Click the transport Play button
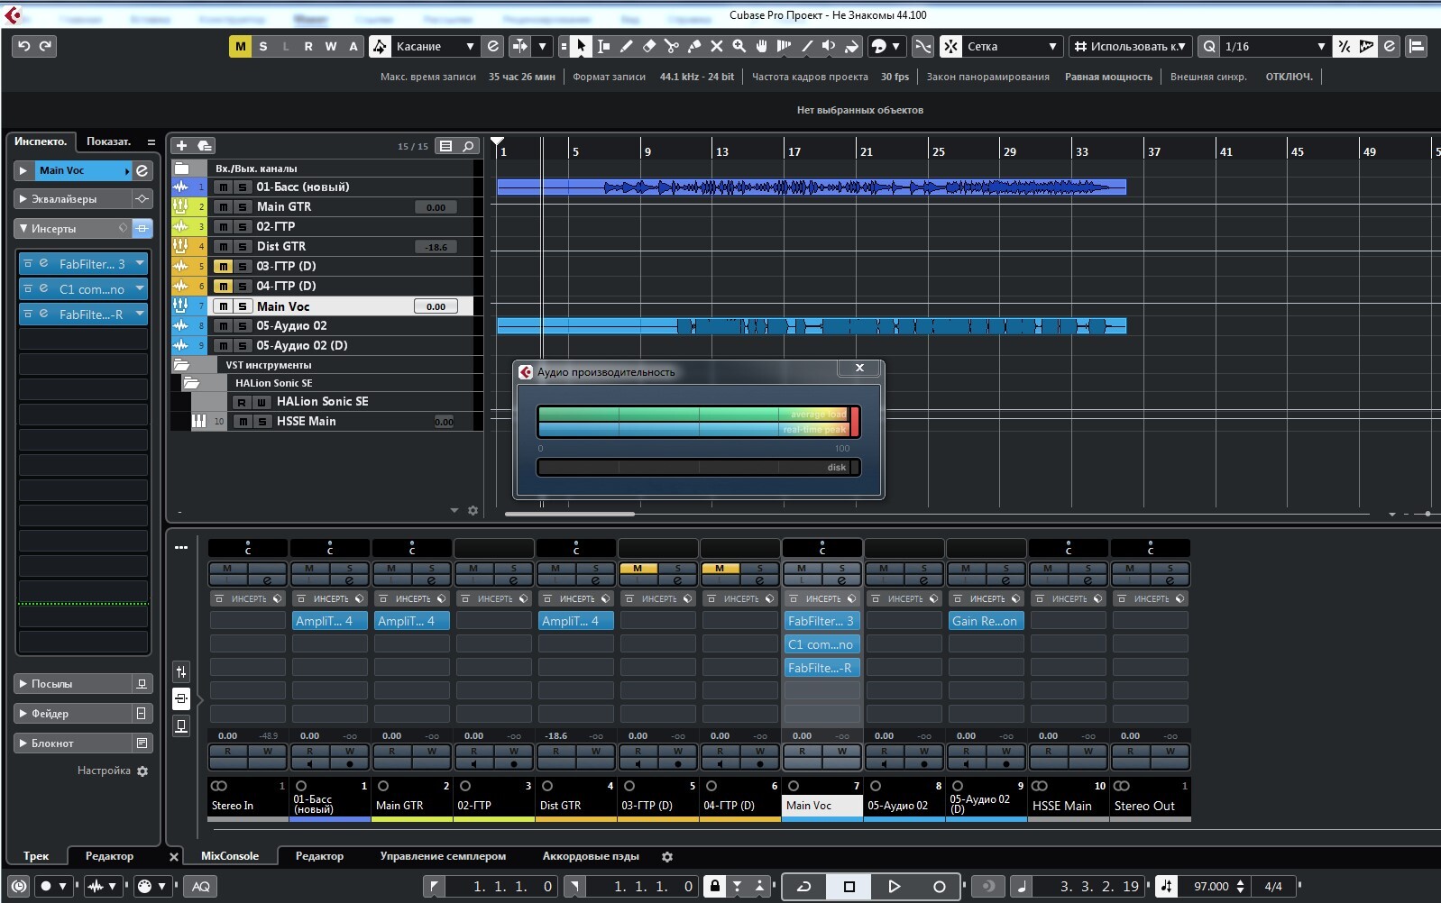 coord(894,887)
